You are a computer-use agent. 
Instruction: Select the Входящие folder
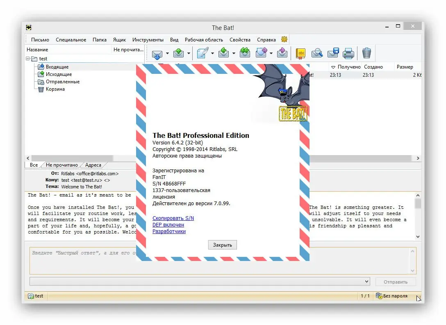(x=57, y=66)
